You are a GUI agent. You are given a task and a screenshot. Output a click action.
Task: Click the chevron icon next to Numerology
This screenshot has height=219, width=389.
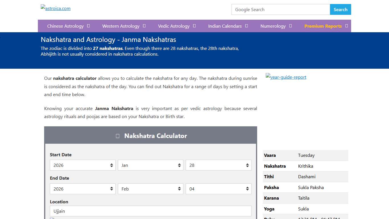tap(291, 26)
